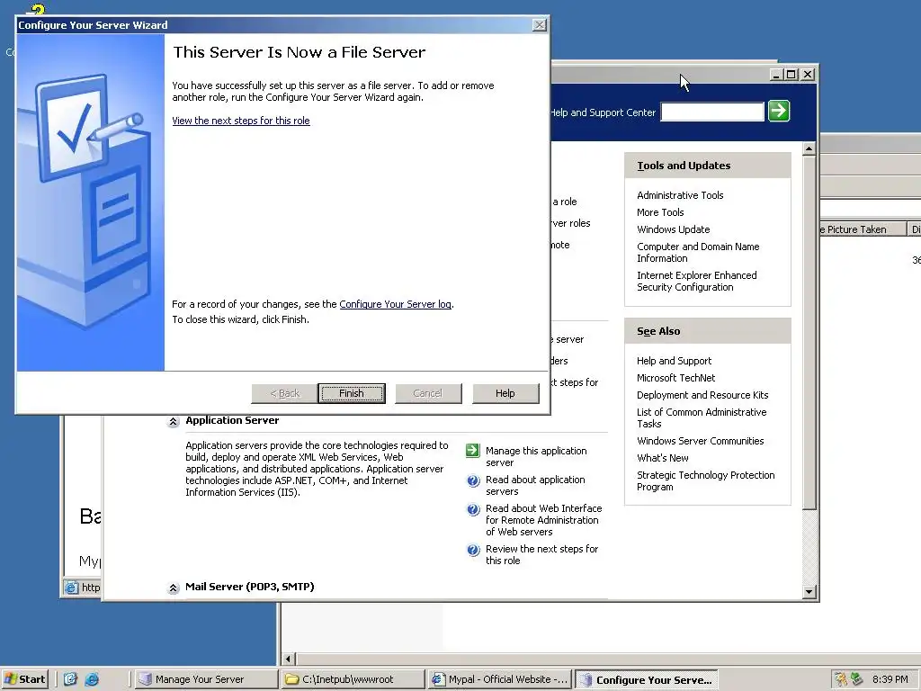
Task: Click the 8:39 PM clock
Action: (890, 679)
